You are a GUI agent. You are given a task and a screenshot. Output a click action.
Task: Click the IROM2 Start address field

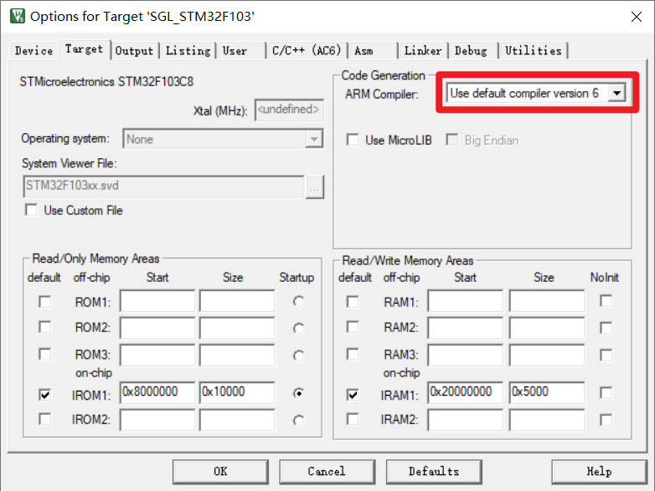click(x=157, y=420)
